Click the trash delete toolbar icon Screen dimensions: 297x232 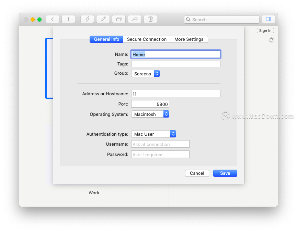(x=150, y=19)
